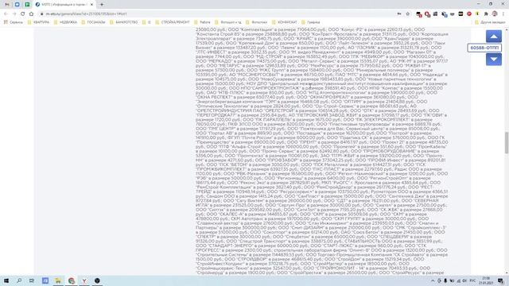Open the taskbar clock and calendar
The width and height of the screenshot is (509, 286).
click(486, 280)
